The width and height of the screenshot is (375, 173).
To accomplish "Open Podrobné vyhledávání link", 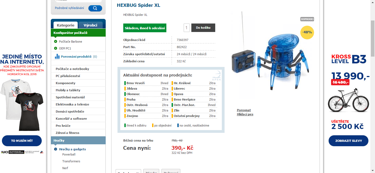I will pyautogui.click(x=69, y=8).
